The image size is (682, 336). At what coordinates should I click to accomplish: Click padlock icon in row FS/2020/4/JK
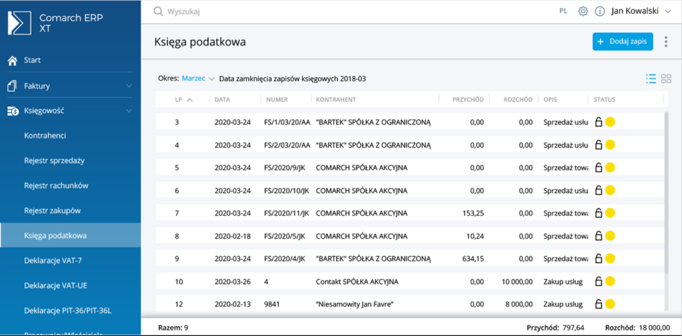[598, 259]
